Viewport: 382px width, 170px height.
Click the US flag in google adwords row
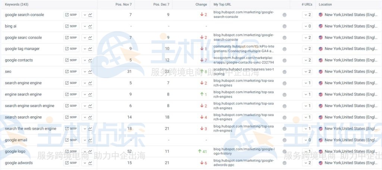320,163
